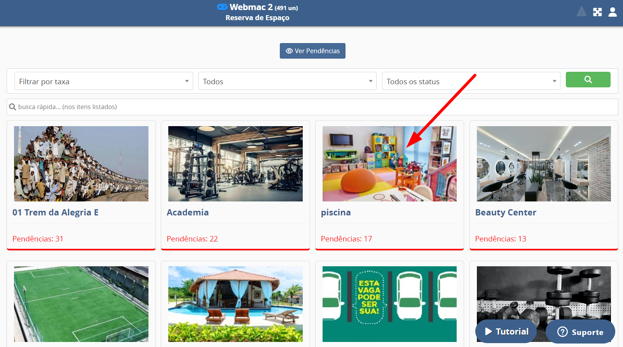Click the Webmac 2 gamepad logo icon
The width and height of the screenshot is (623, 347).
(x=222, y=7)
